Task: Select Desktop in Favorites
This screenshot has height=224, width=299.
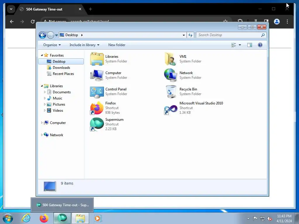Action: [x=61, y=61]
